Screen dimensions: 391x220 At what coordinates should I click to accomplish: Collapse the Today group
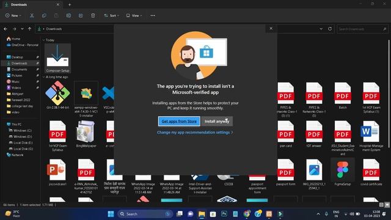pos(43,40)
